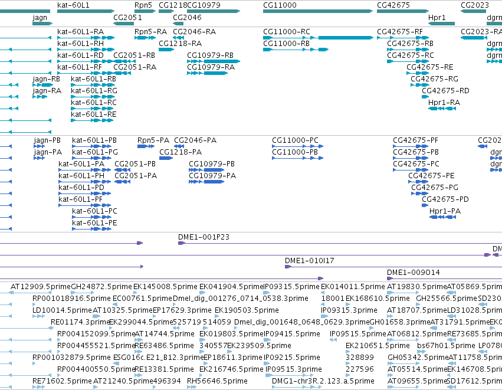Select EST RP001018916.5prime

pos(71,299)
